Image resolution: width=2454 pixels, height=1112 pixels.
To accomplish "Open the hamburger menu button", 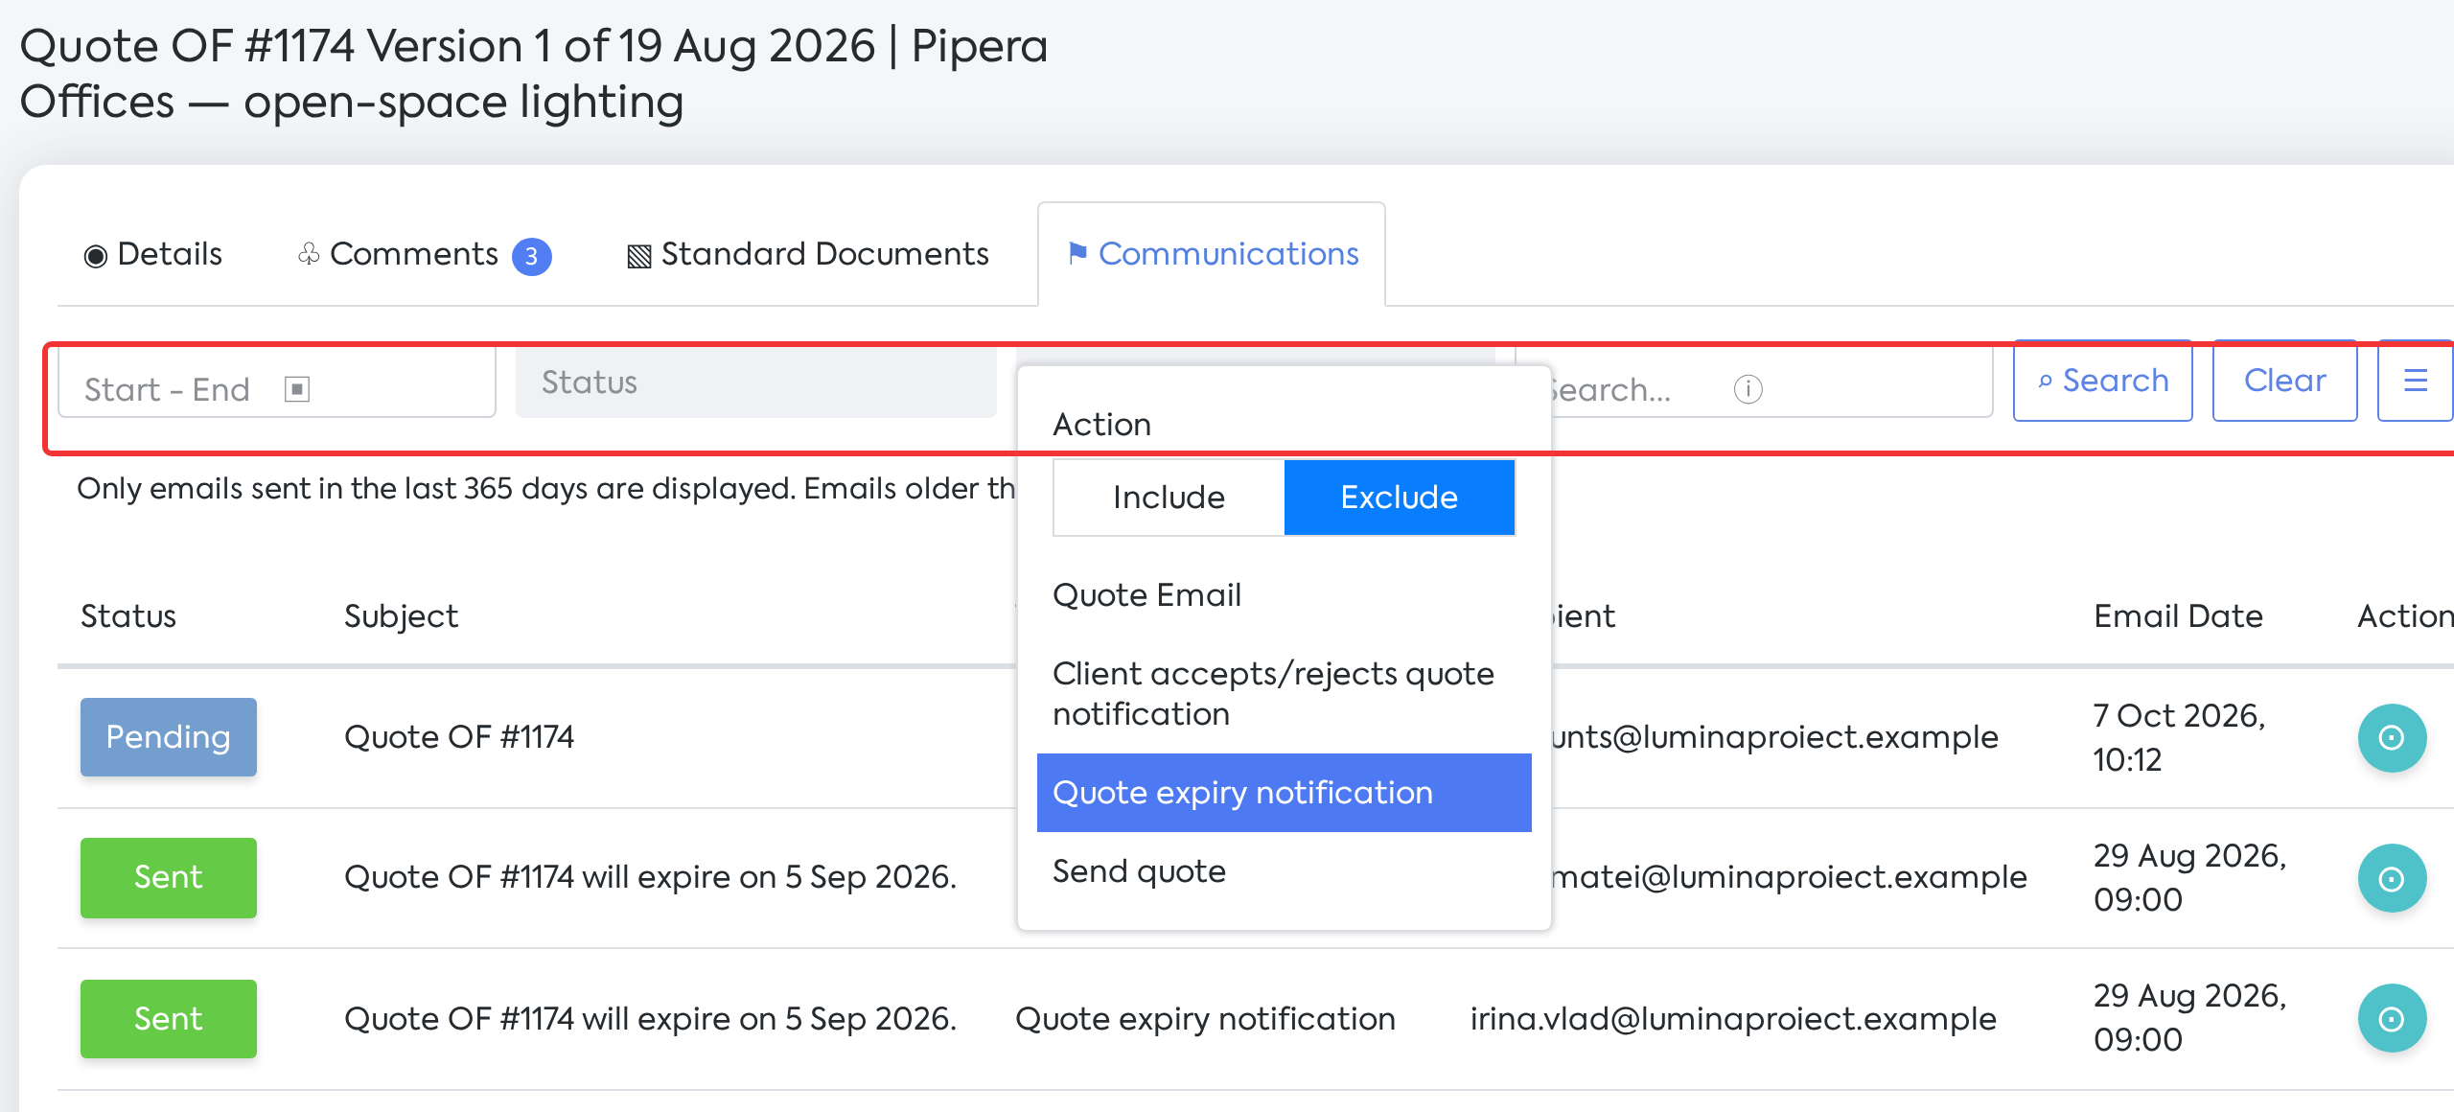I will click(x=2416, y=381).
